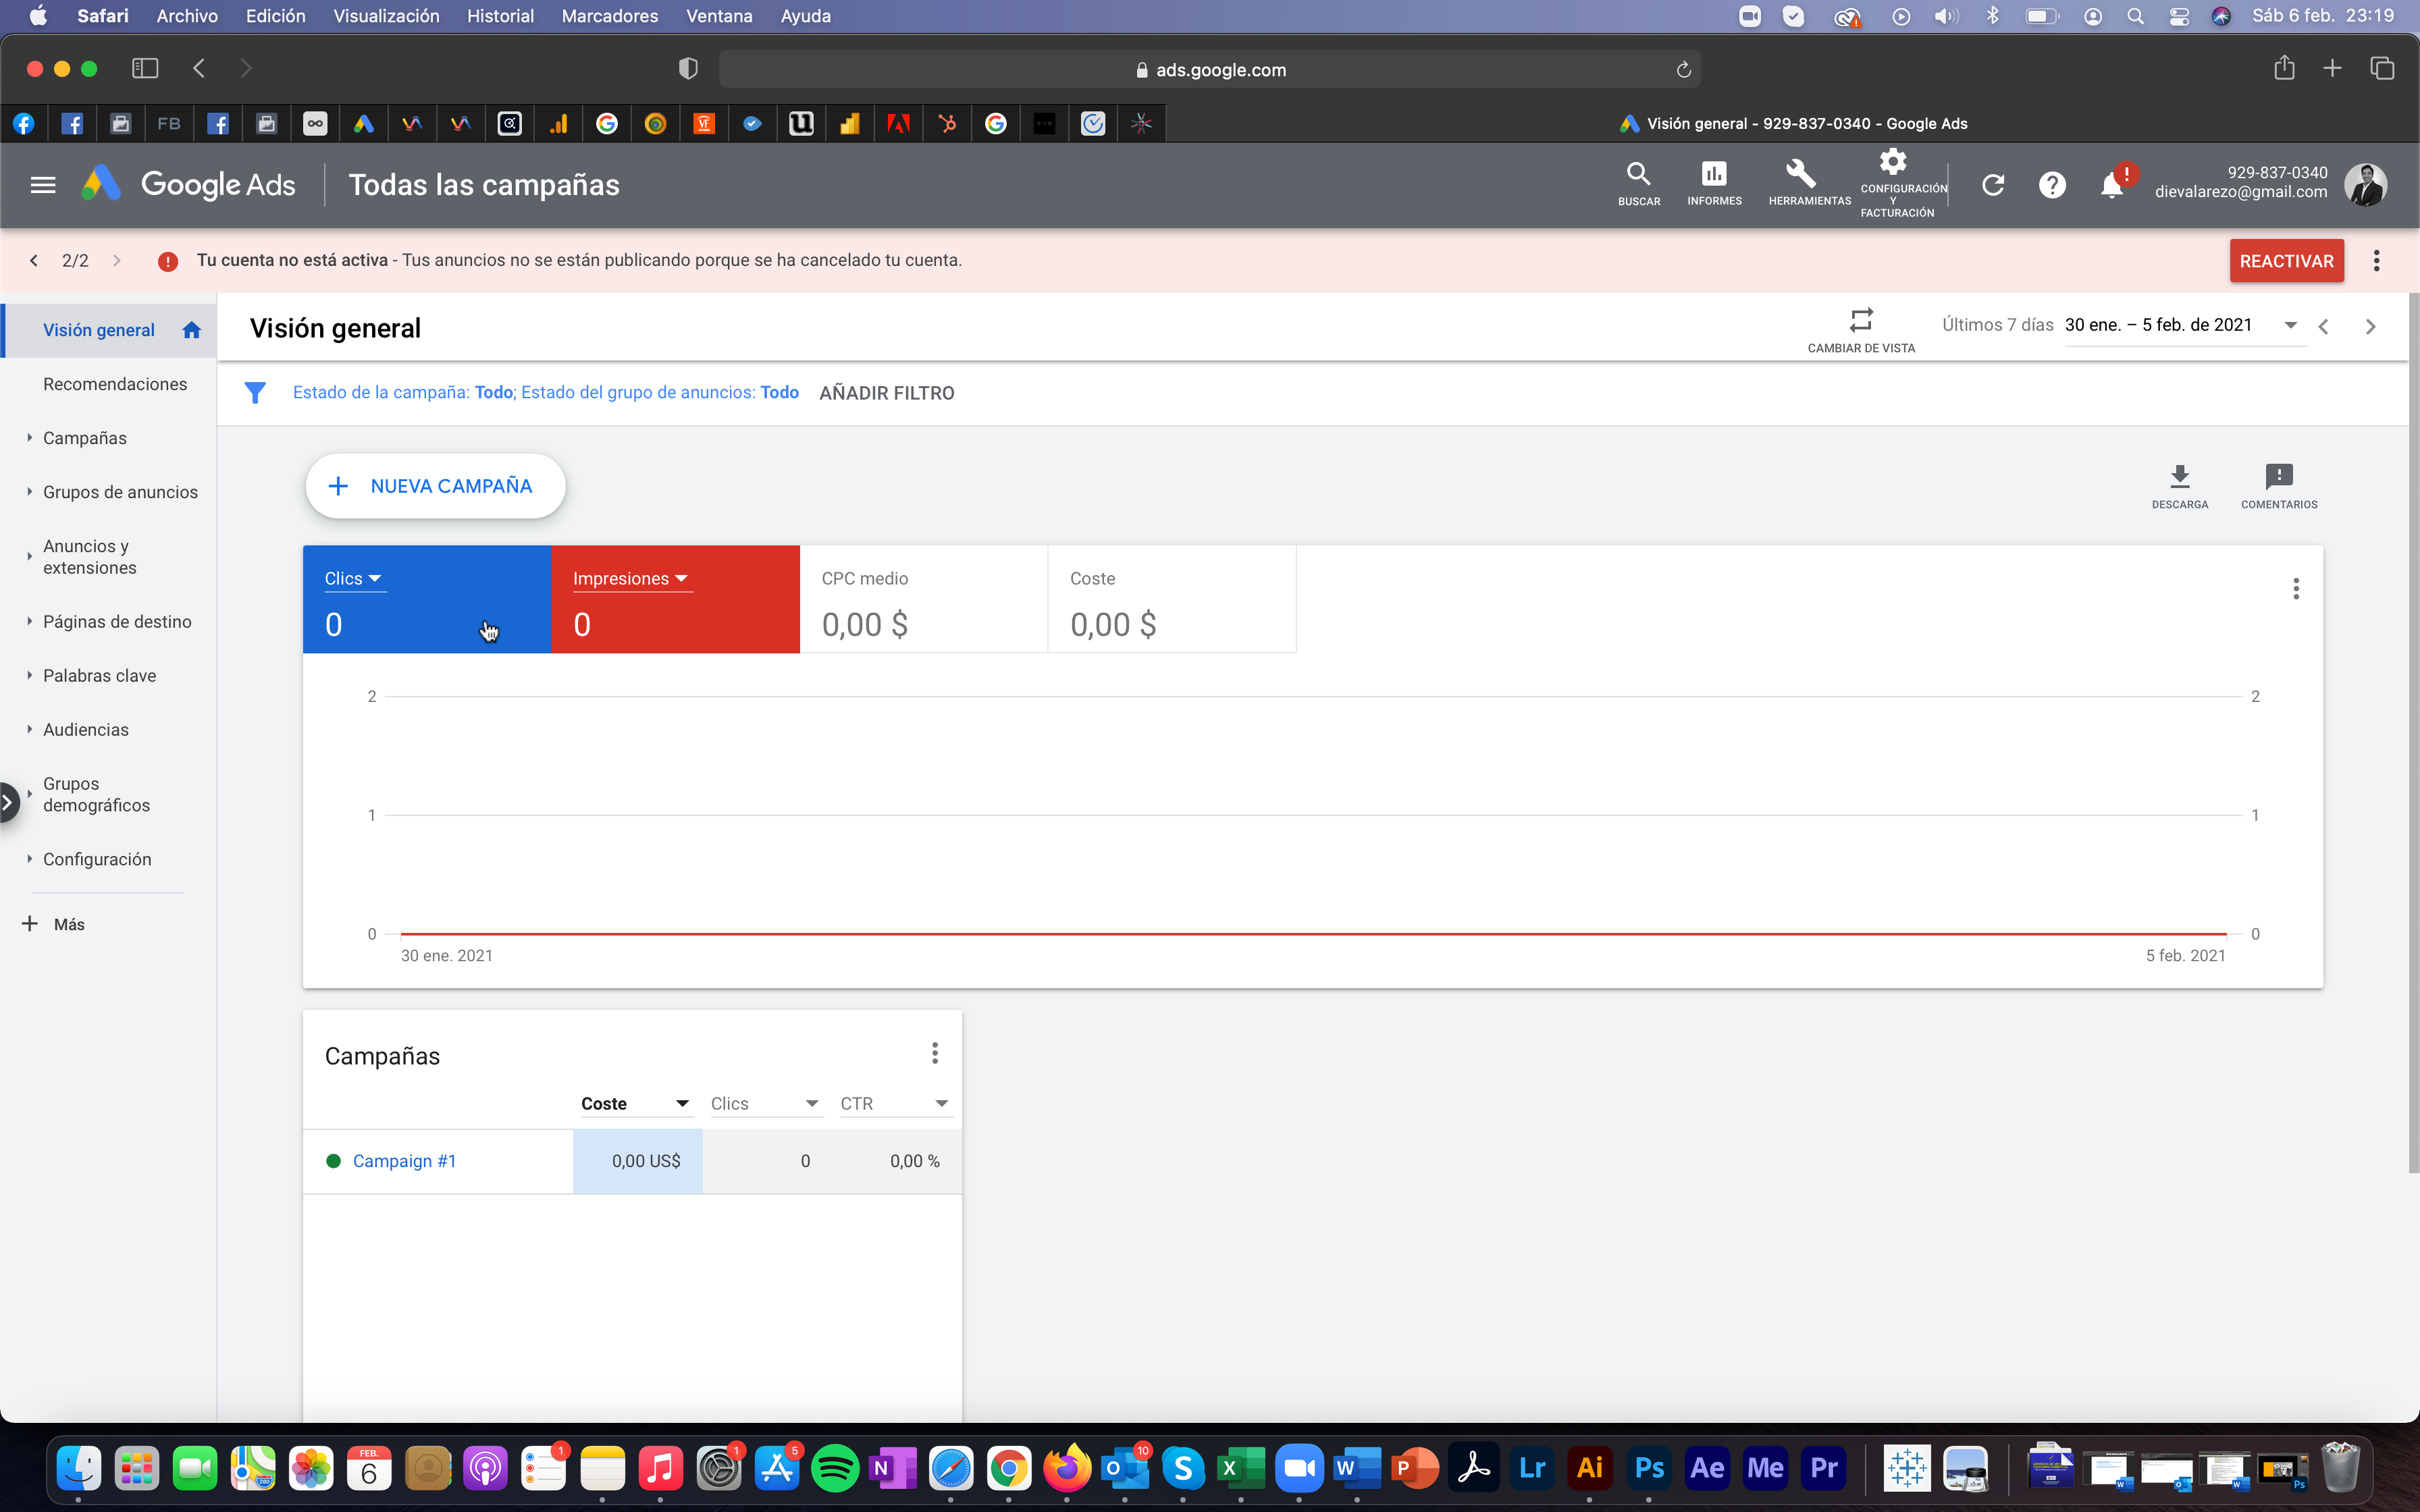Open the help question mark icon

(2052, 185)
